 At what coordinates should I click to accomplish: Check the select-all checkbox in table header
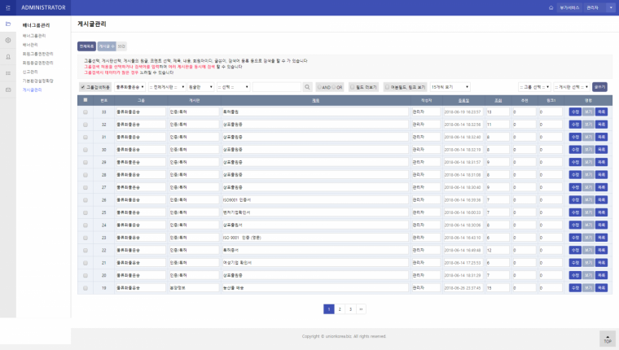(x=85, y=100)
